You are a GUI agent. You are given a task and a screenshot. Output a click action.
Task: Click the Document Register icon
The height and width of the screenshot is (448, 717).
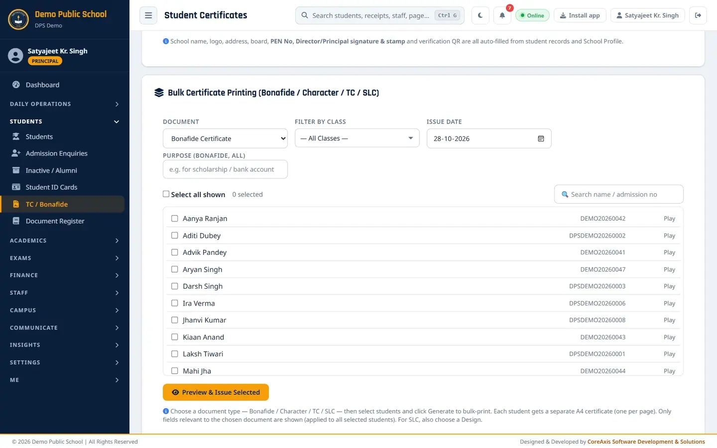pos(16,221)
